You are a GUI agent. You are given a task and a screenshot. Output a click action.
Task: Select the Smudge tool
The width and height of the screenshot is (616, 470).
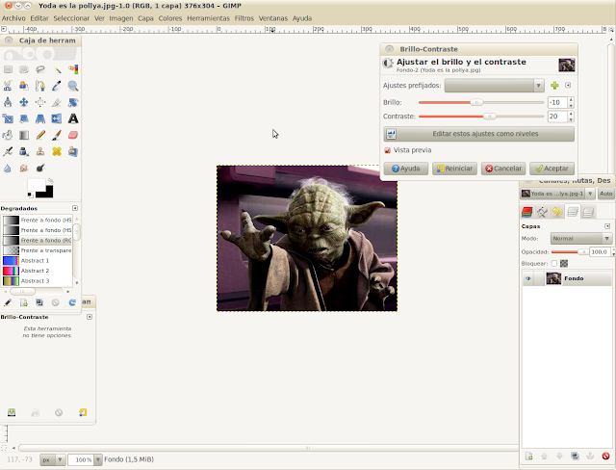coord(24,169)
